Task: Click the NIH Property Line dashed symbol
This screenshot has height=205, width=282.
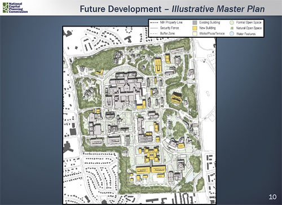Action: (x=155, y=23)
